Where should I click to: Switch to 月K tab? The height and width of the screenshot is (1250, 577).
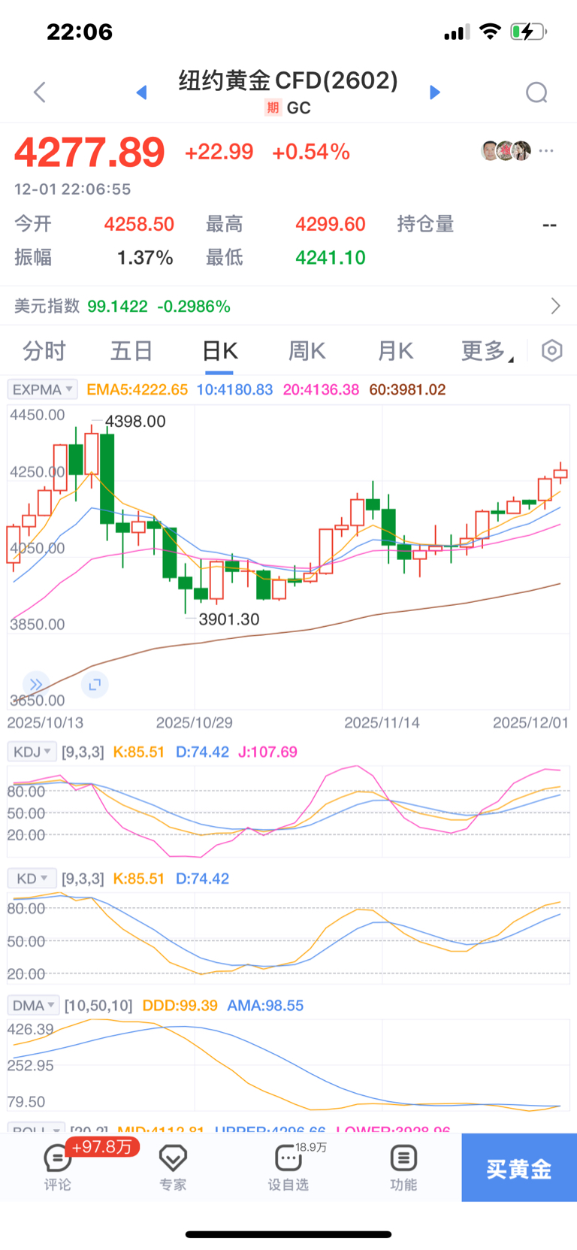tap(395, 351)
